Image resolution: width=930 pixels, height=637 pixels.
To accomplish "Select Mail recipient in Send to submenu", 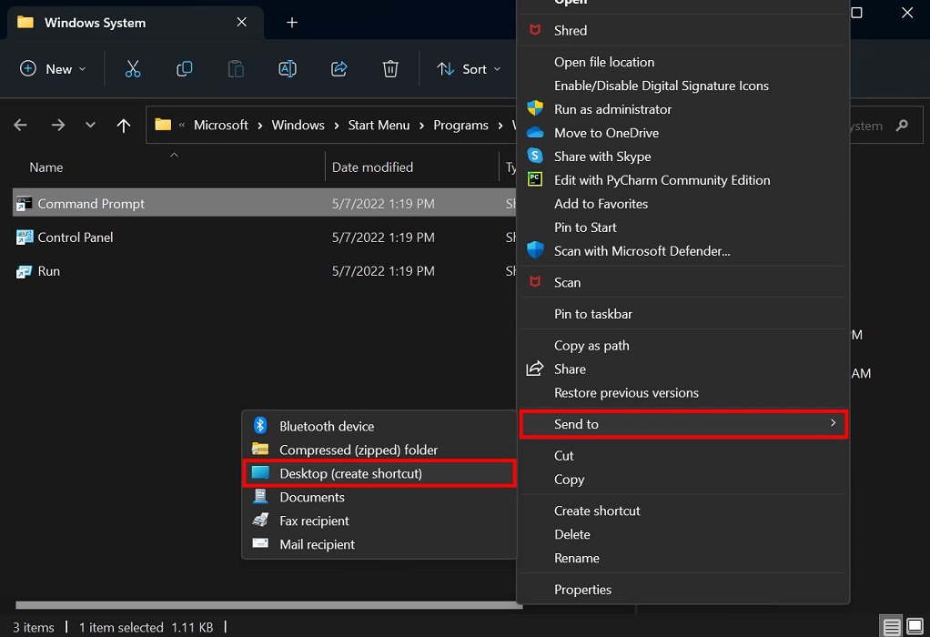I will [379, 544].
